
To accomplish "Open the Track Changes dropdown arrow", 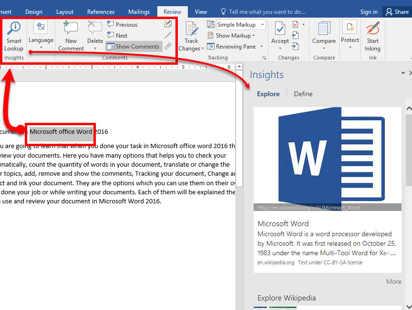I will [203, 49].
